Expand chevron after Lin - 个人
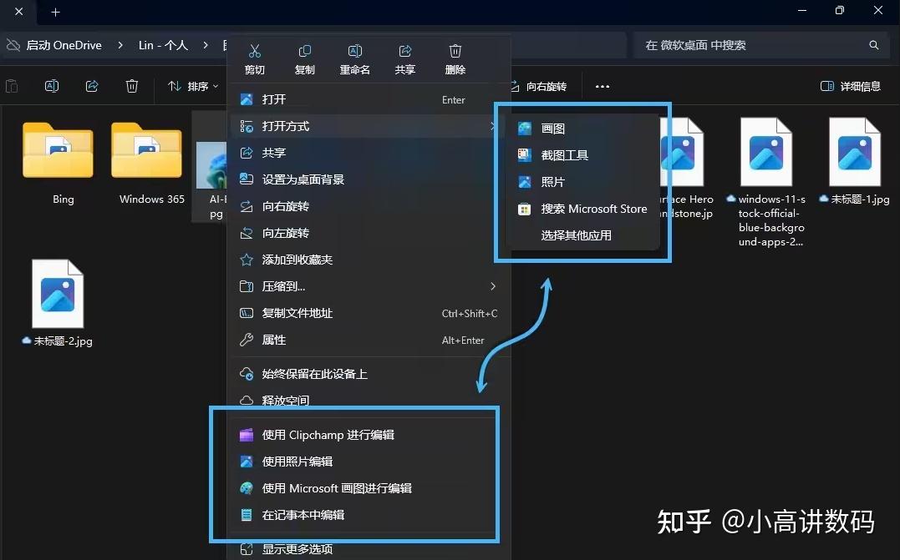 206,45
